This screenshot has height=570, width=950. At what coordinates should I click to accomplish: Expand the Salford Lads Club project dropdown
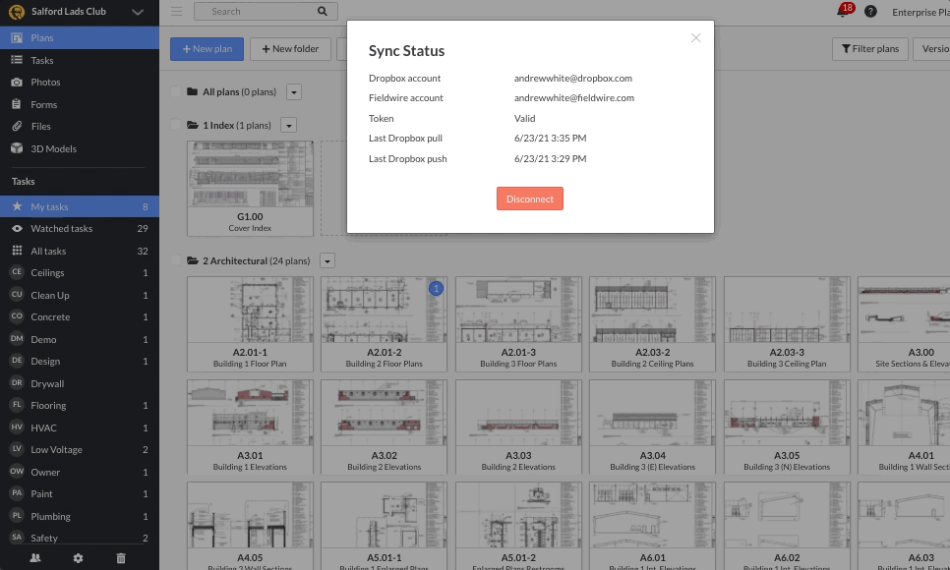pos(138,12)
